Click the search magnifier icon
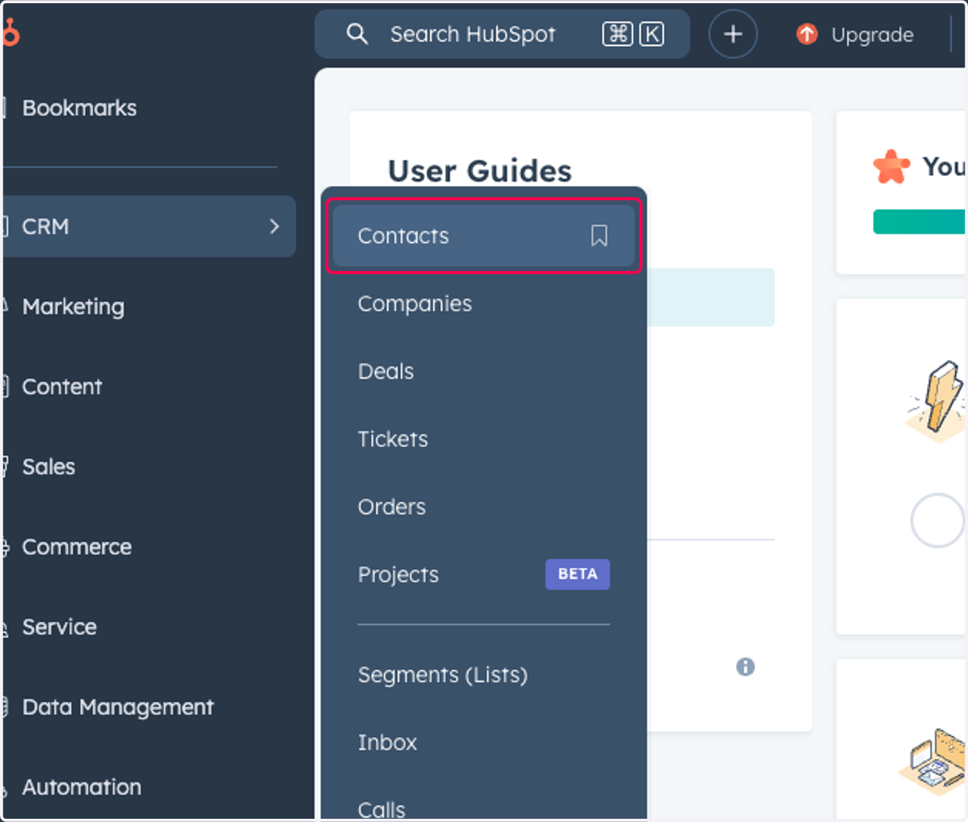This screenshot has height=822, width=968. click(x=357, y=34)
